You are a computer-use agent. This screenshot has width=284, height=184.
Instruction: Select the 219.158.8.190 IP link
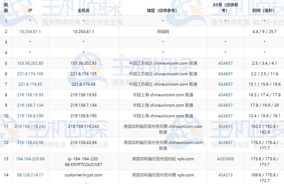click(30, 116)
